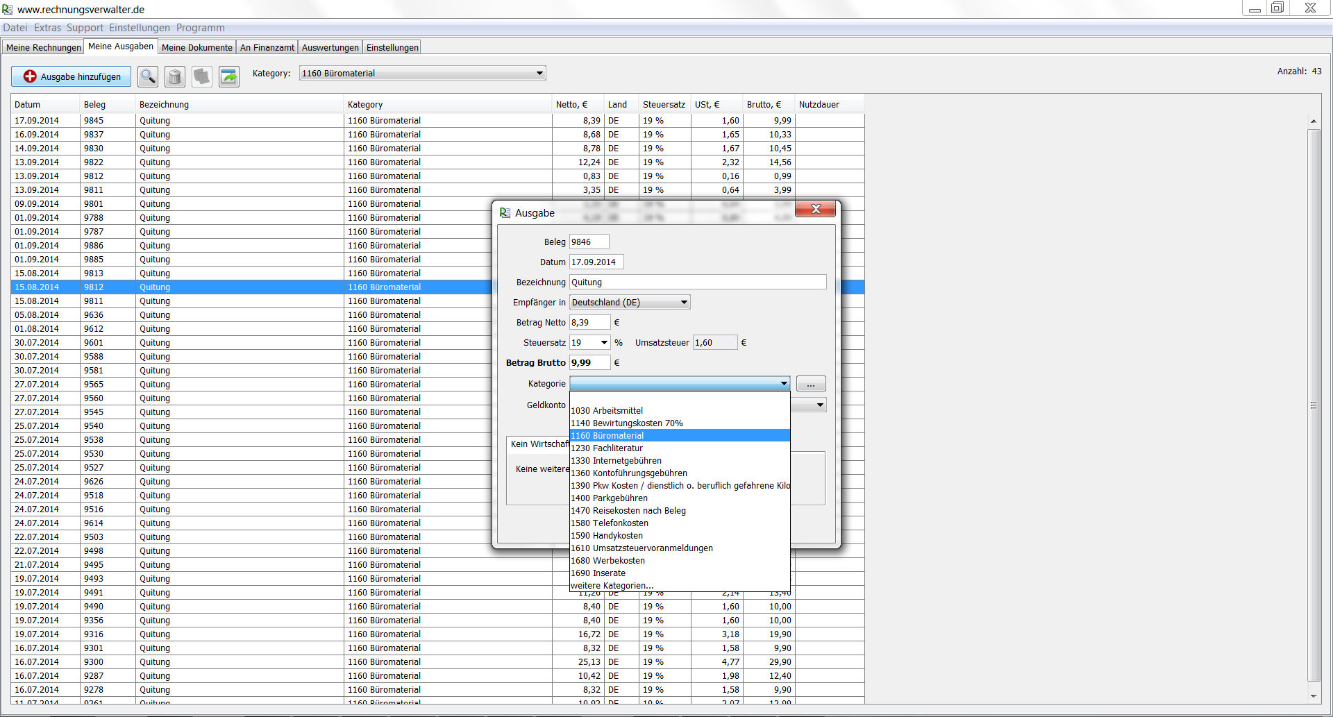
Task: Open the Extras menu
Action: point(47,28)
